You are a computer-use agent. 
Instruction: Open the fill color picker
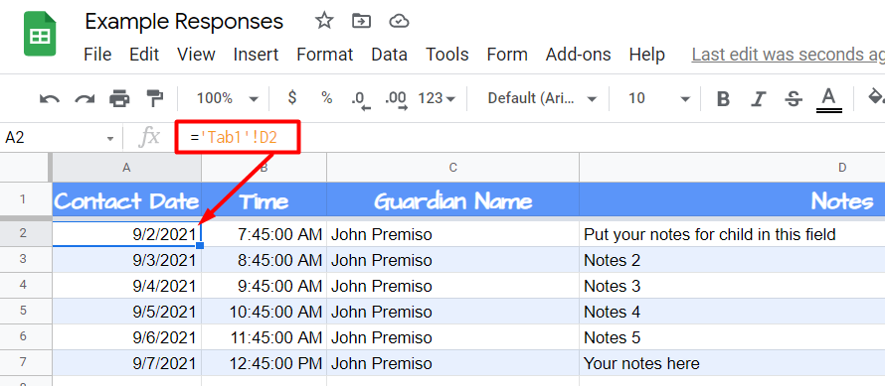coord(875,97)
